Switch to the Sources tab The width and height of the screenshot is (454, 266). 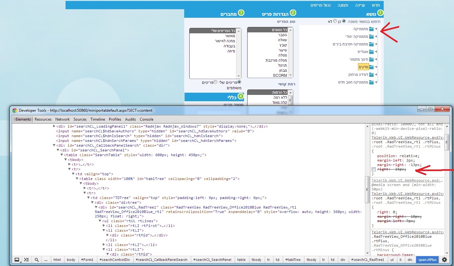click(80, 119)
